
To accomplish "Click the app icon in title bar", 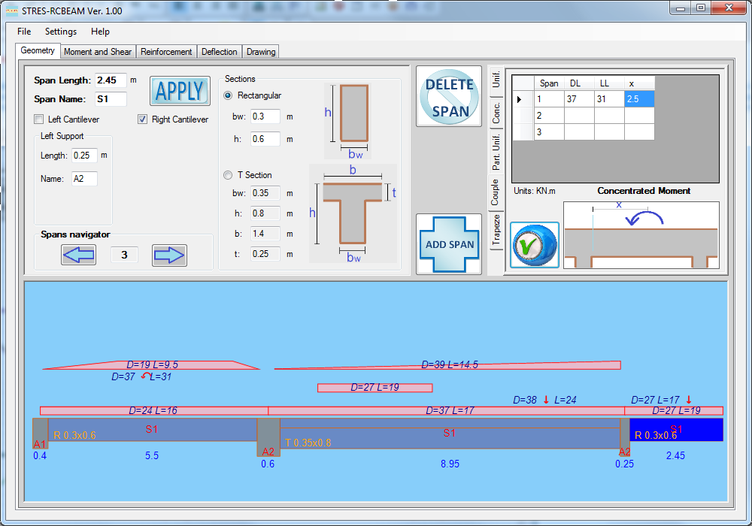I will [11, 11].
